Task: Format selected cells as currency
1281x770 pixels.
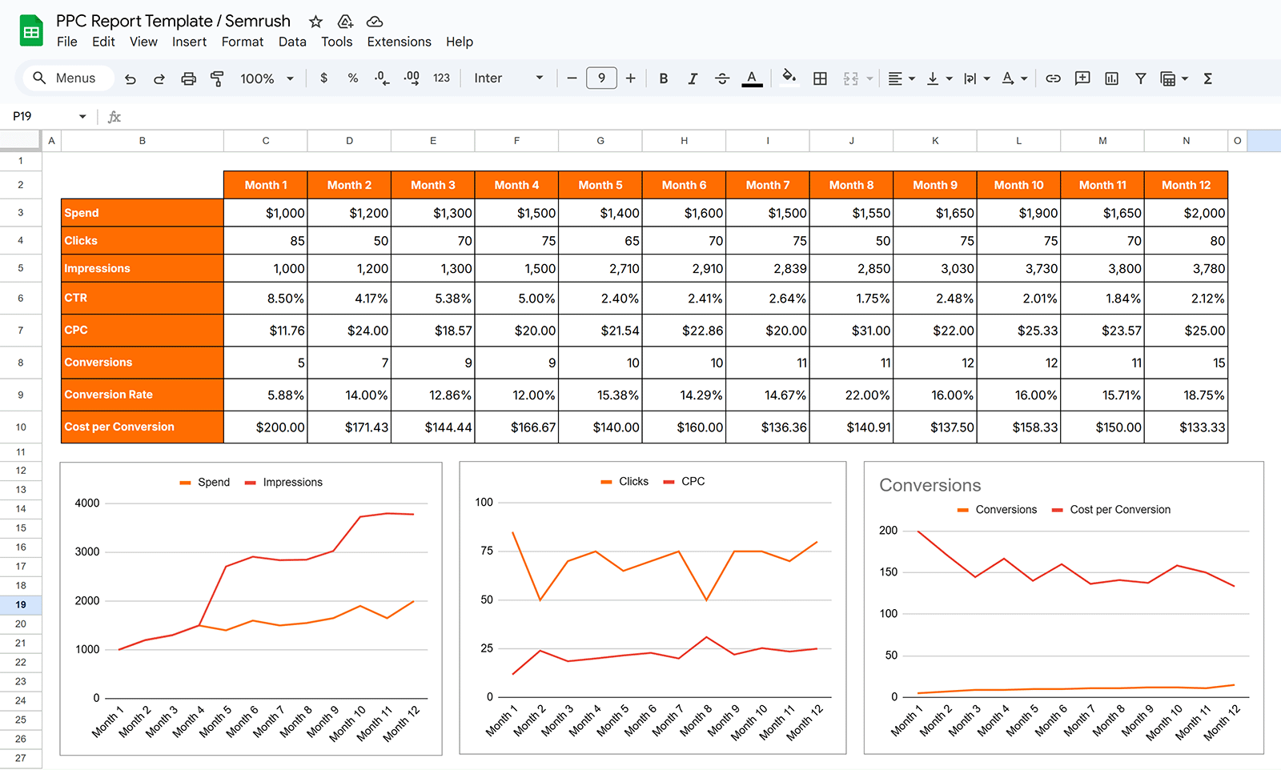Action: point(323,78)
